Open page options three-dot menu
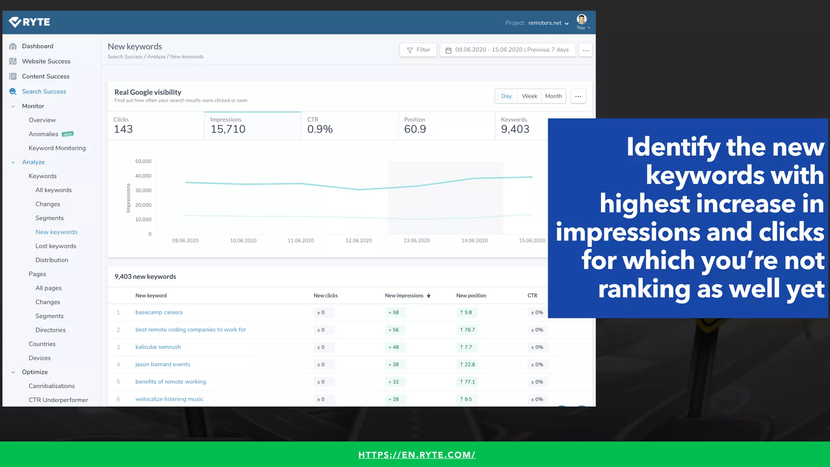830x467 pixels. click(586, 50)
